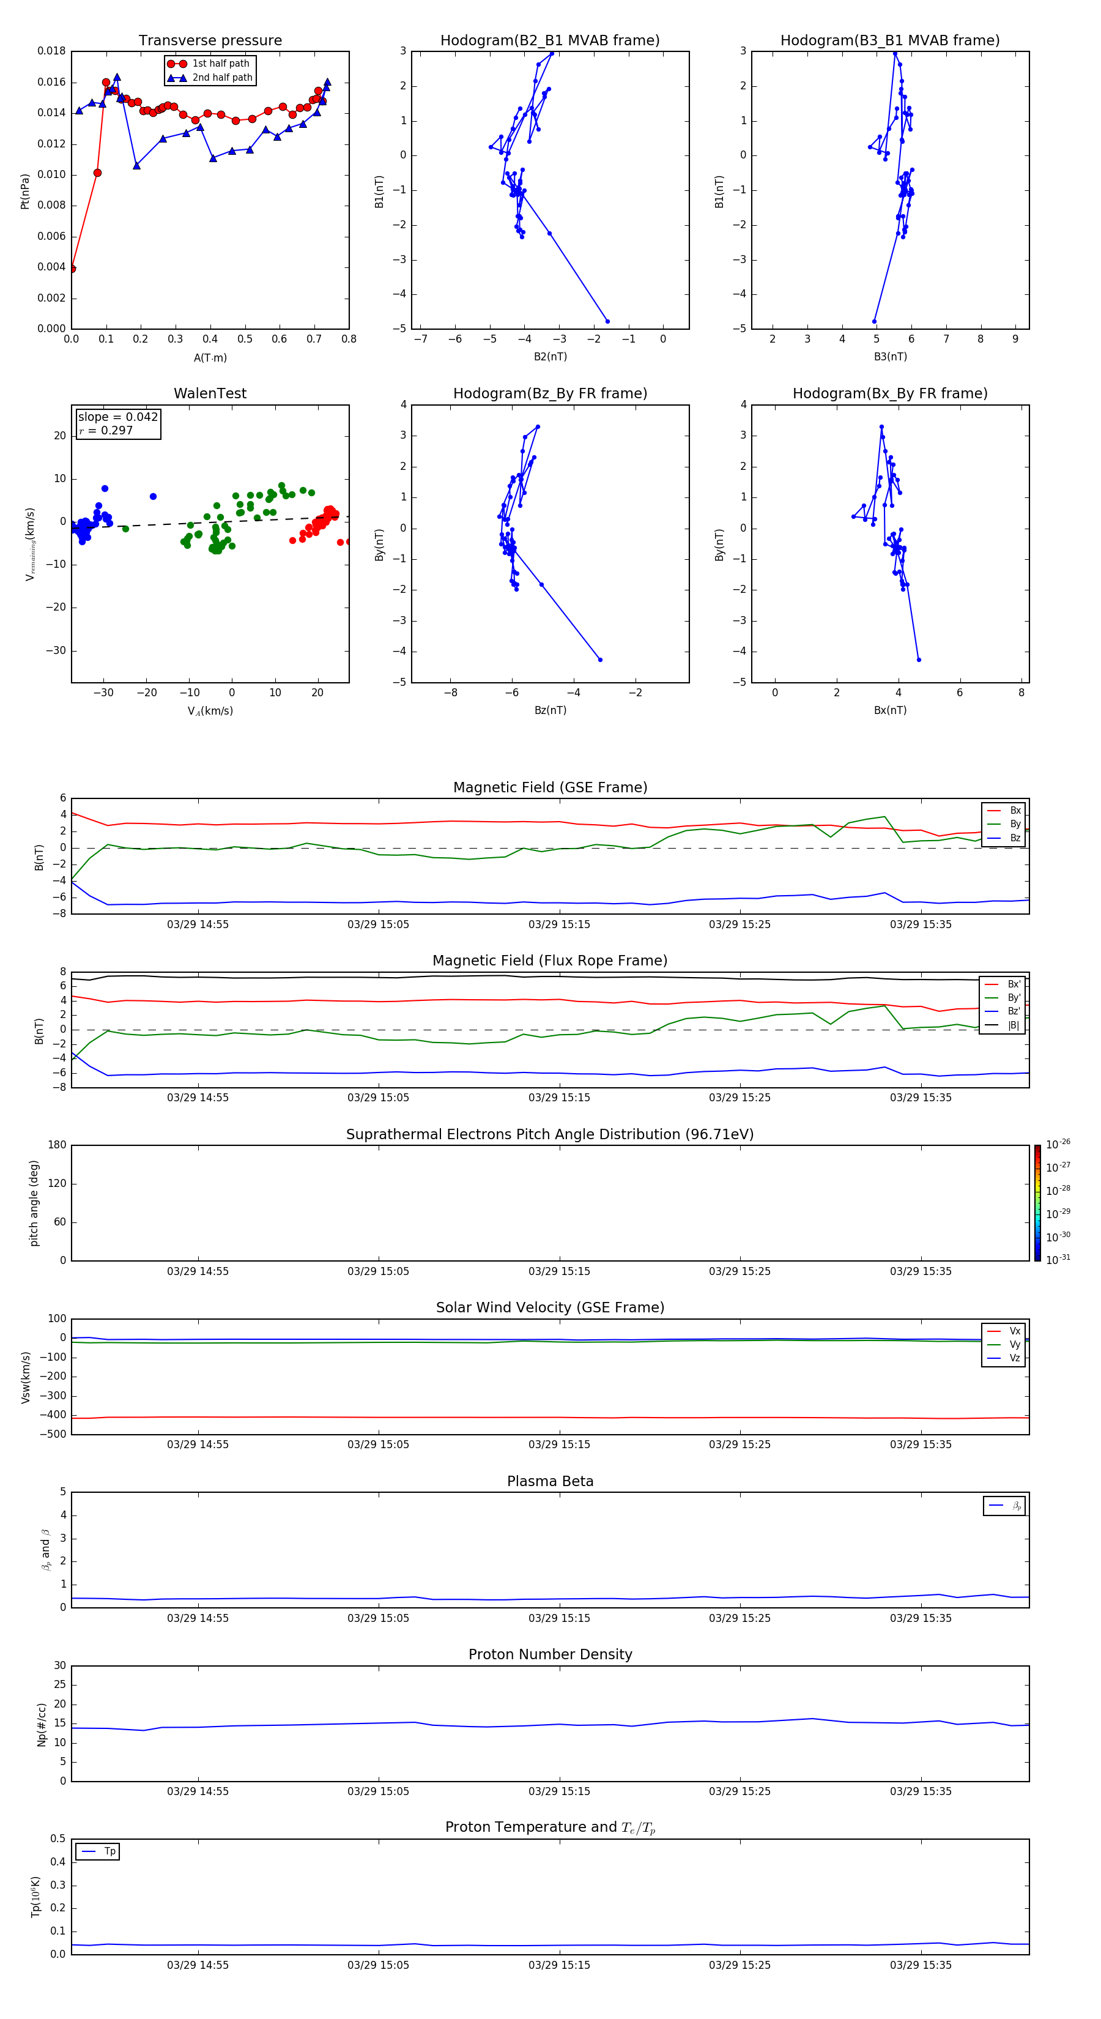Select the "2nd half path" legend entry
Image resolution: width=1101 pixels, height=2019 pixels.
click(x=209, y=78)
